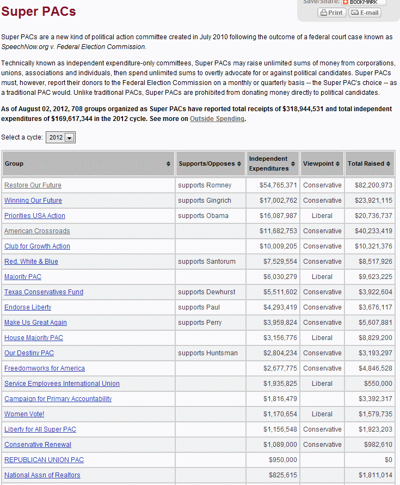This screenshot has width=400, height=485.
Task: Click the Supports/Opposes header label
Action: 207,163
